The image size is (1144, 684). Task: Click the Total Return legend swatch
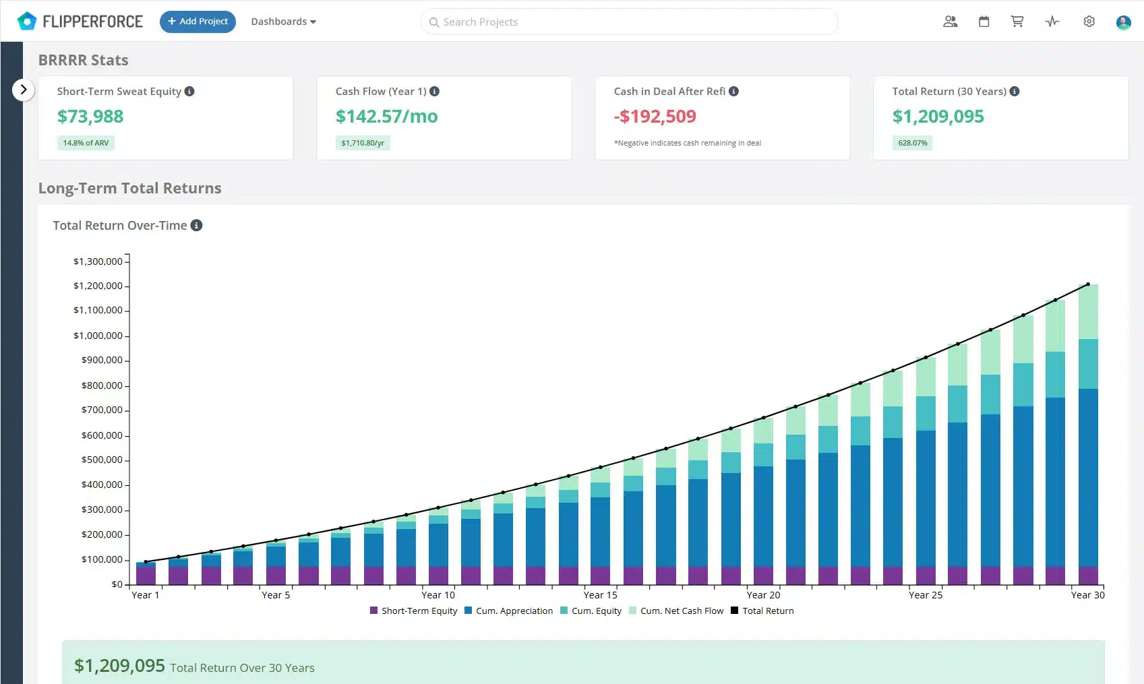[735, 611]
